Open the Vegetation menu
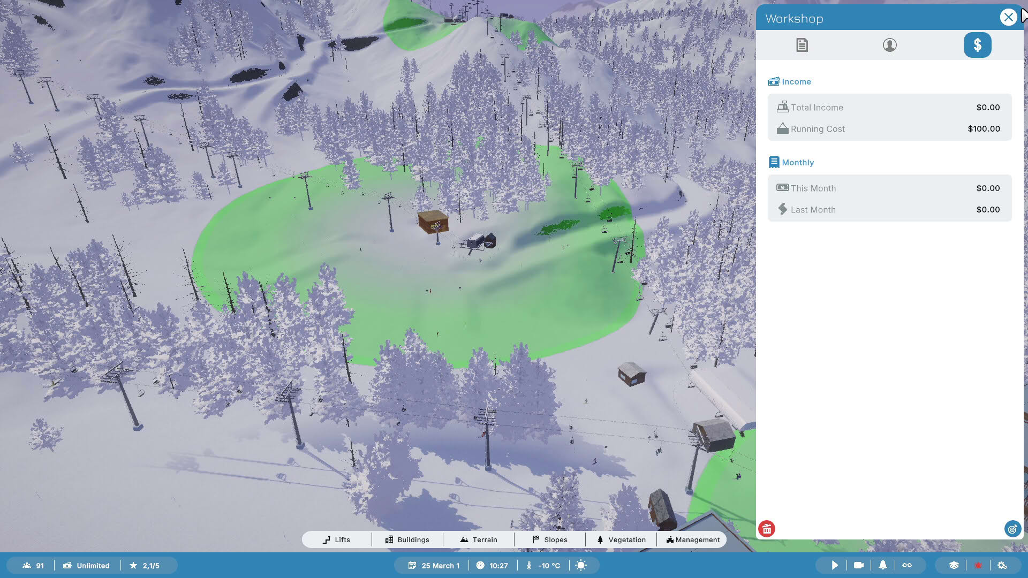Viewport: 1028px width, 578px height. 621,539
